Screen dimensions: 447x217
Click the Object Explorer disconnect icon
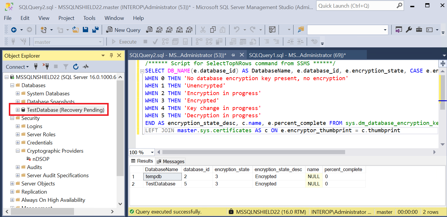click(46, 67)
